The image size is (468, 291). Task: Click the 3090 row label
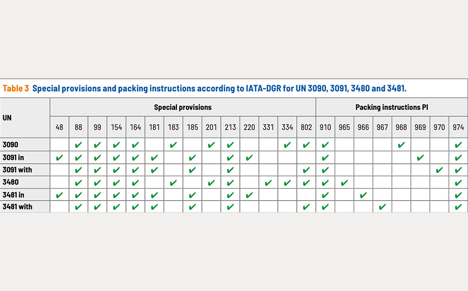pos(10,145)
